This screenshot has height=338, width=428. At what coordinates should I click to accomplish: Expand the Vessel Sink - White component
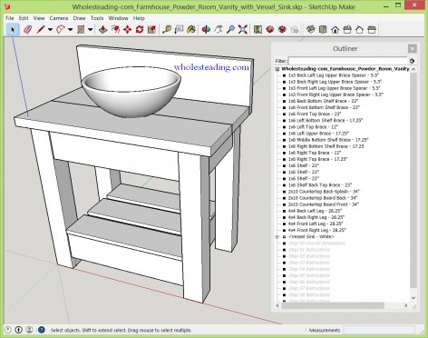tap(277, 237)
